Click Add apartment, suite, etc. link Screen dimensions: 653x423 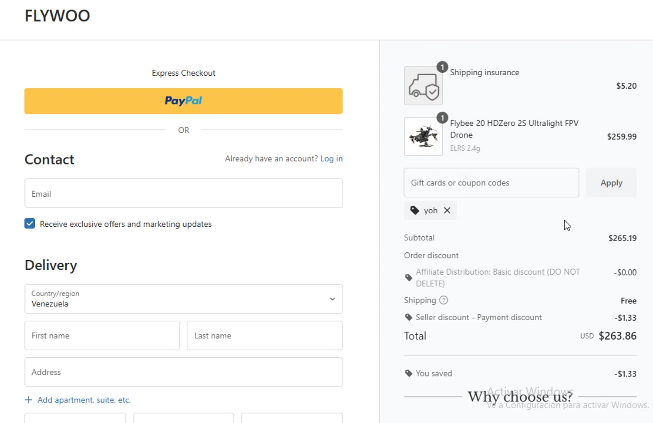(84, 400)
